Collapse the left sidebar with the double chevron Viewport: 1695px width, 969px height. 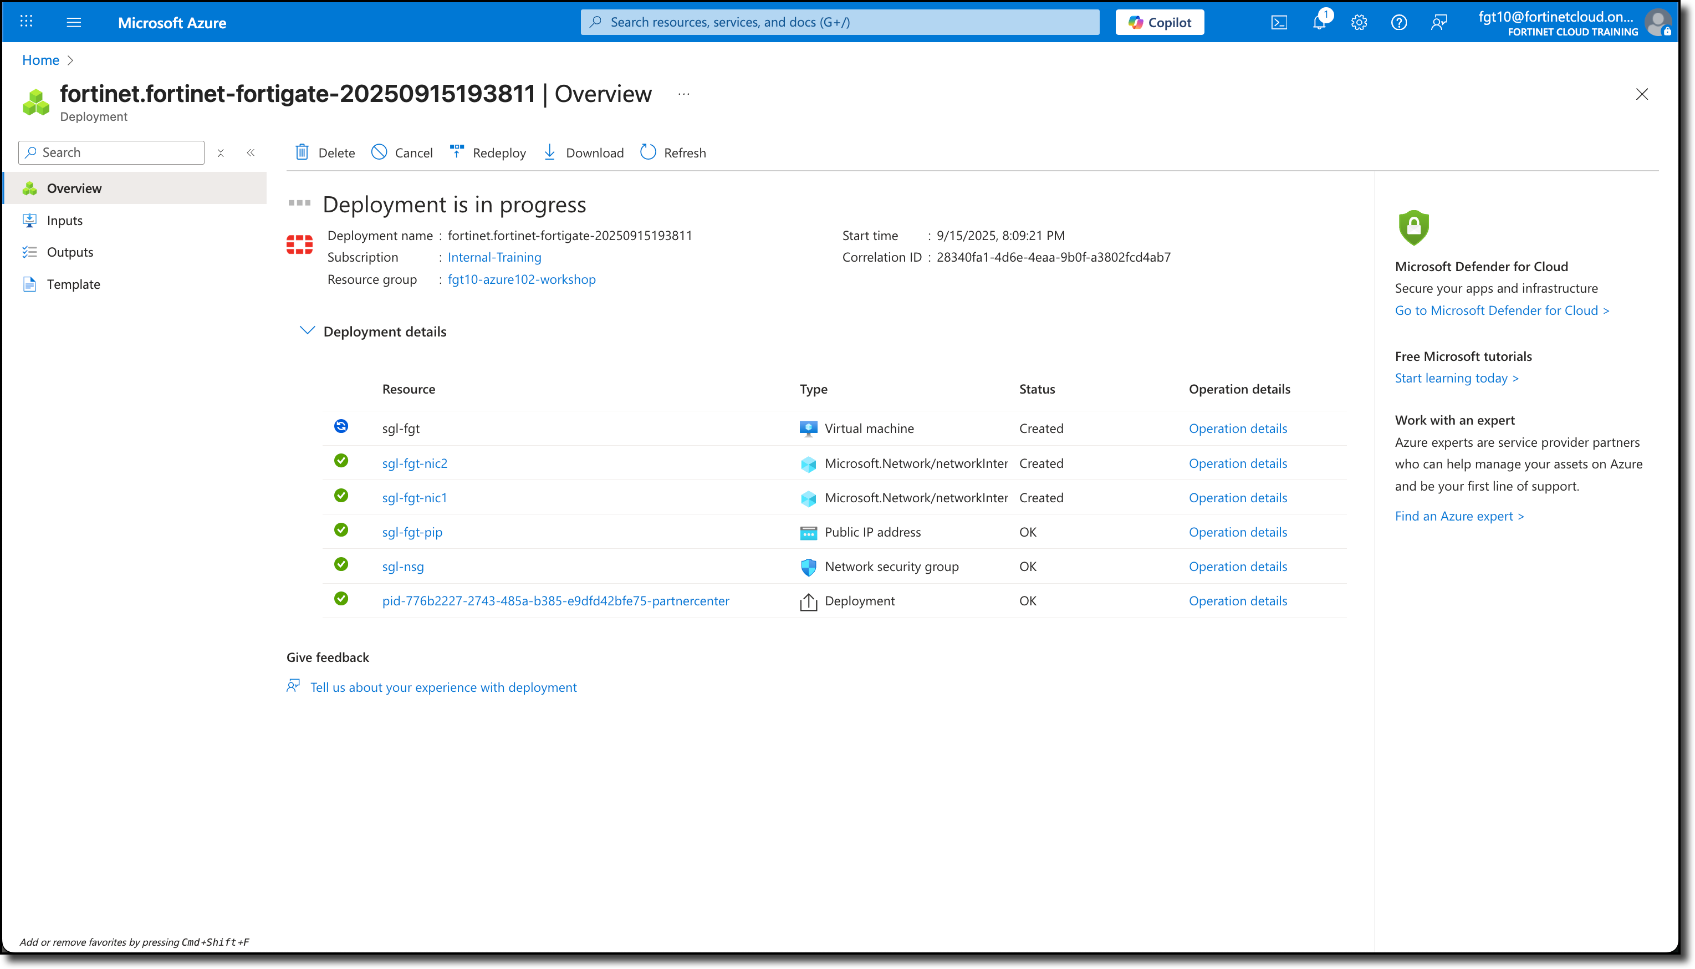(x=251, y=152)
